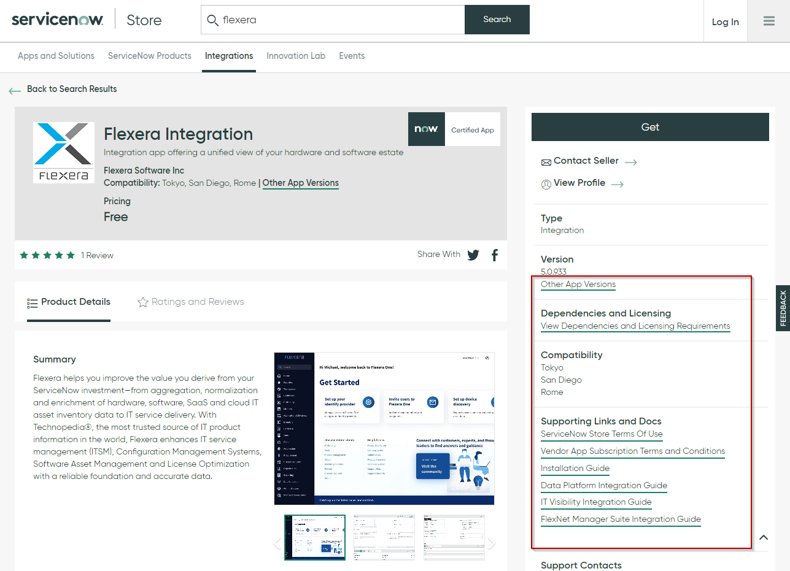Click Rome in Compatibility list
Viewport: 790px width, 571px height.
[x=552, y=392]
